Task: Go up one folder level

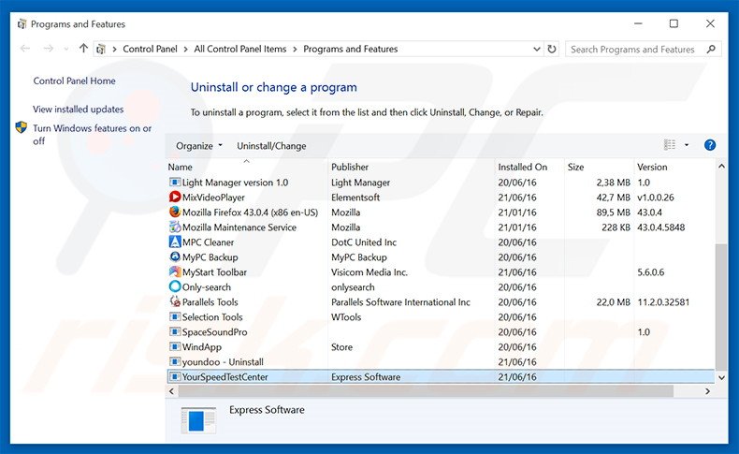Action: 83,49
